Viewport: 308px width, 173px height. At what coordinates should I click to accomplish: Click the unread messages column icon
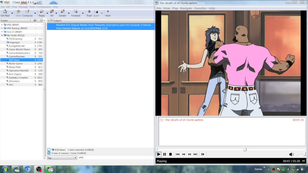tap(41, 21)
